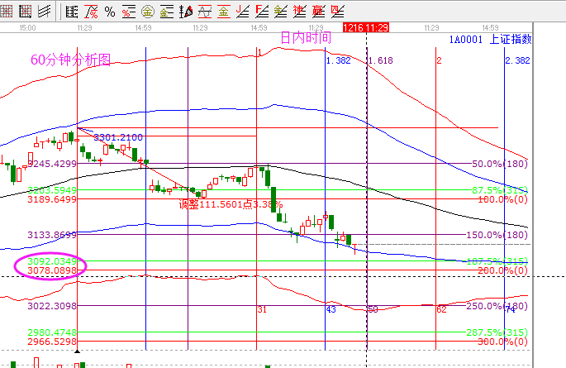Viewport: 566px width, 368px height.
Task: Select the red percent horizontal lines tool
Action: 129,12
